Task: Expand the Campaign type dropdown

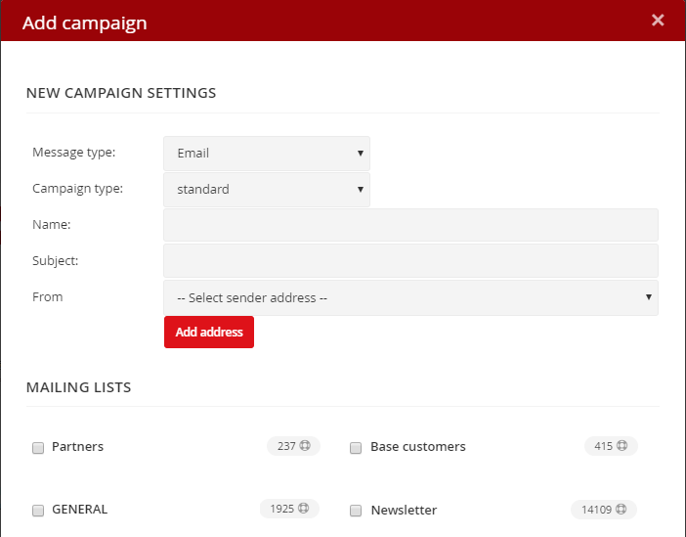Action: pos(267,189)
